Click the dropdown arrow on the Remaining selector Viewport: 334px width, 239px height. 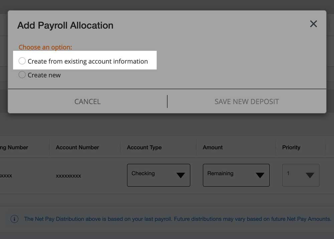click(x=260, y=175)
